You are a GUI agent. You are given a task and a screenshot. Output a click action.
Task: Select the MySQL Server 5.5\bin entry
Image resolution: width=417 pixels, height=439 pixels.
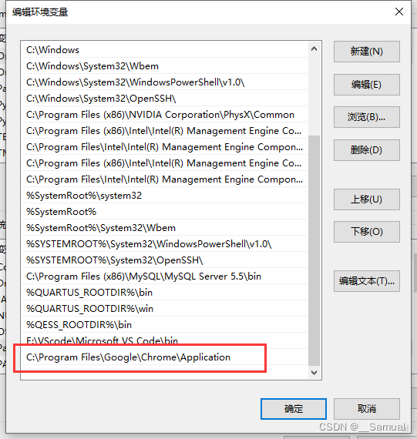point(164,276)
